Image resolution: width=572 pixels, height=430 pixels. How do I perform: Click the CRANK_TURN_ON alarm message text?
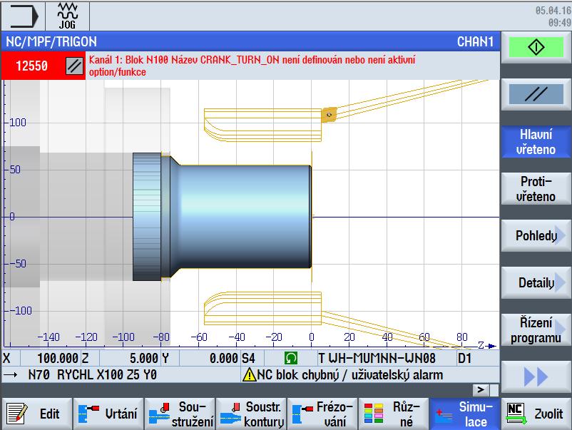(252, 66)
